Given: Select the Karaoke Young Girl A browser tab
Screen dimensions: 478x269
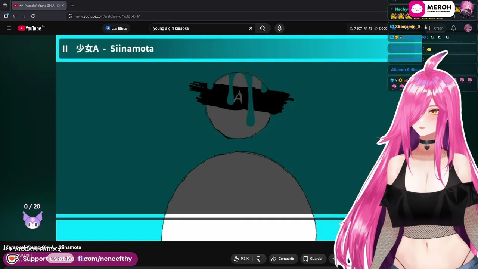Looking at the screenshot, I should [39, 6].
